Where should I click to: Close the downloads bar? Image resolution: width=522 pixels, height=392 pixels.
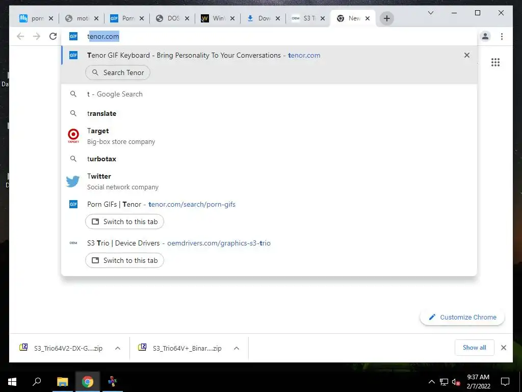(x=504, y=348)
